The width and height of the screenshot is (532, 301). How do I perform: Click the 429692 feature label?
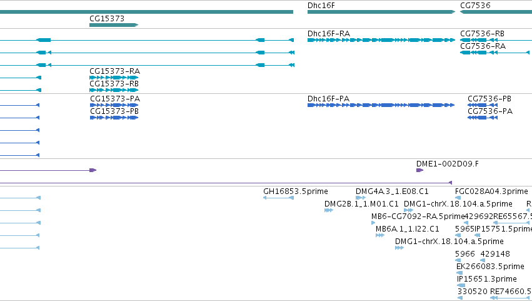click(x=478, y=217)
